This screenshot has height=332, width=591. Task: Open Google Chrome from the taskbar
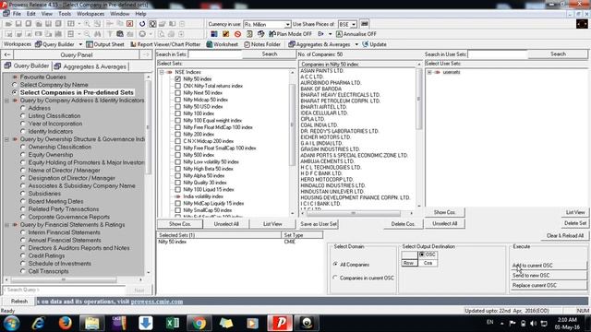199,323
